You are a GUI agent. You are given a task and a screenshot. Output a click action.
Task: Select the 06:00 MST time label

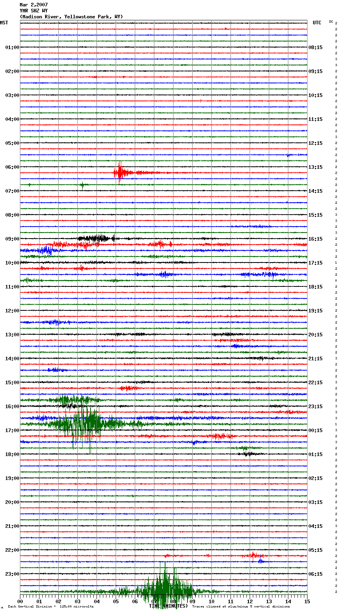pos(12,167)
